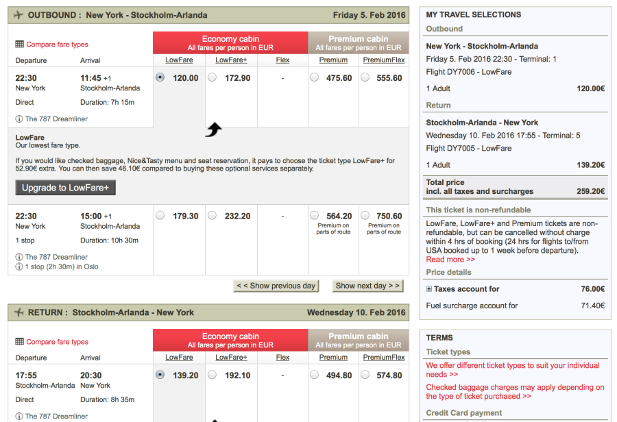Open outbound LowFare column header

[x=179, y=60]
